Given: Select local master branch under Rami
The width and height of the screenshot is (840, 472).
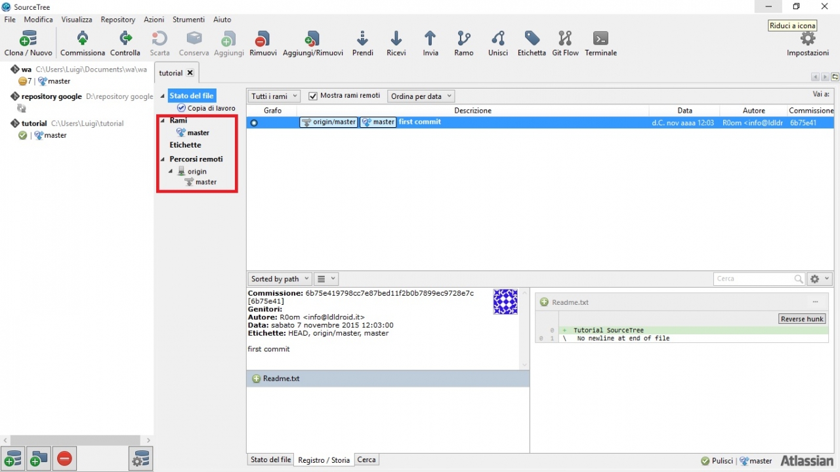Looking at the screenshot, I should tap(193, 132).
